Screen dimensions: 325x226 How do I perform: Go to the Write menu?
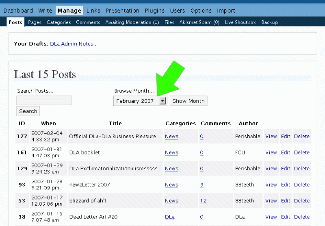[45, 11]
